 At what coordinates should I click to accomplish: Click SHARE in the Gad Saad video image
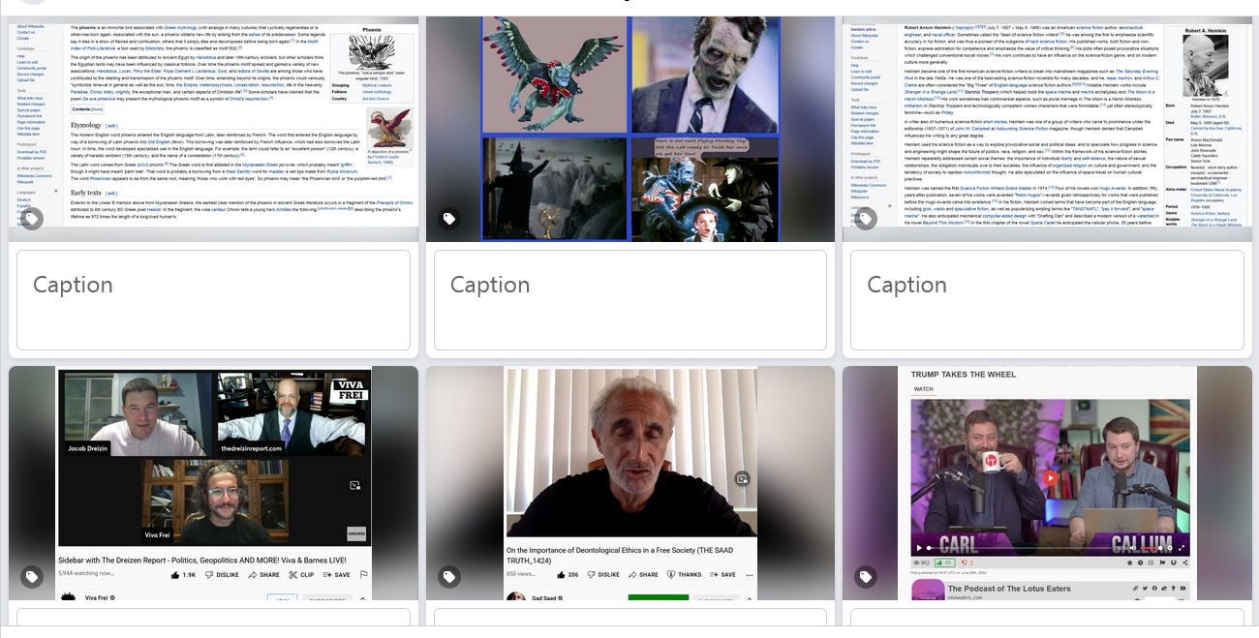pyautogui.click(x=643, y=574)
